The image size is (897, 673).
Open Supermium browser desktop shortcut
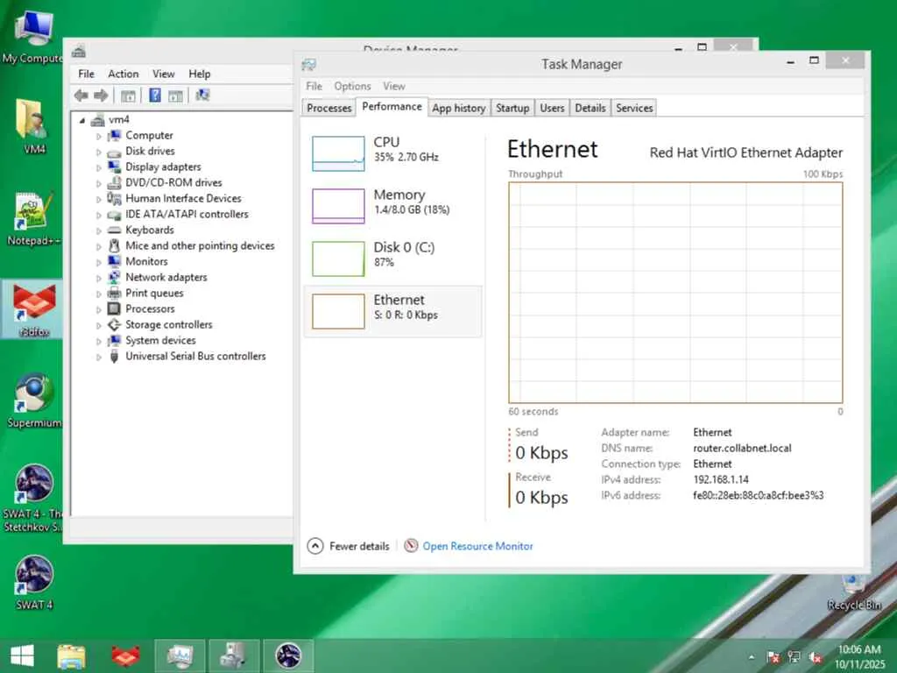pos(33,400)
